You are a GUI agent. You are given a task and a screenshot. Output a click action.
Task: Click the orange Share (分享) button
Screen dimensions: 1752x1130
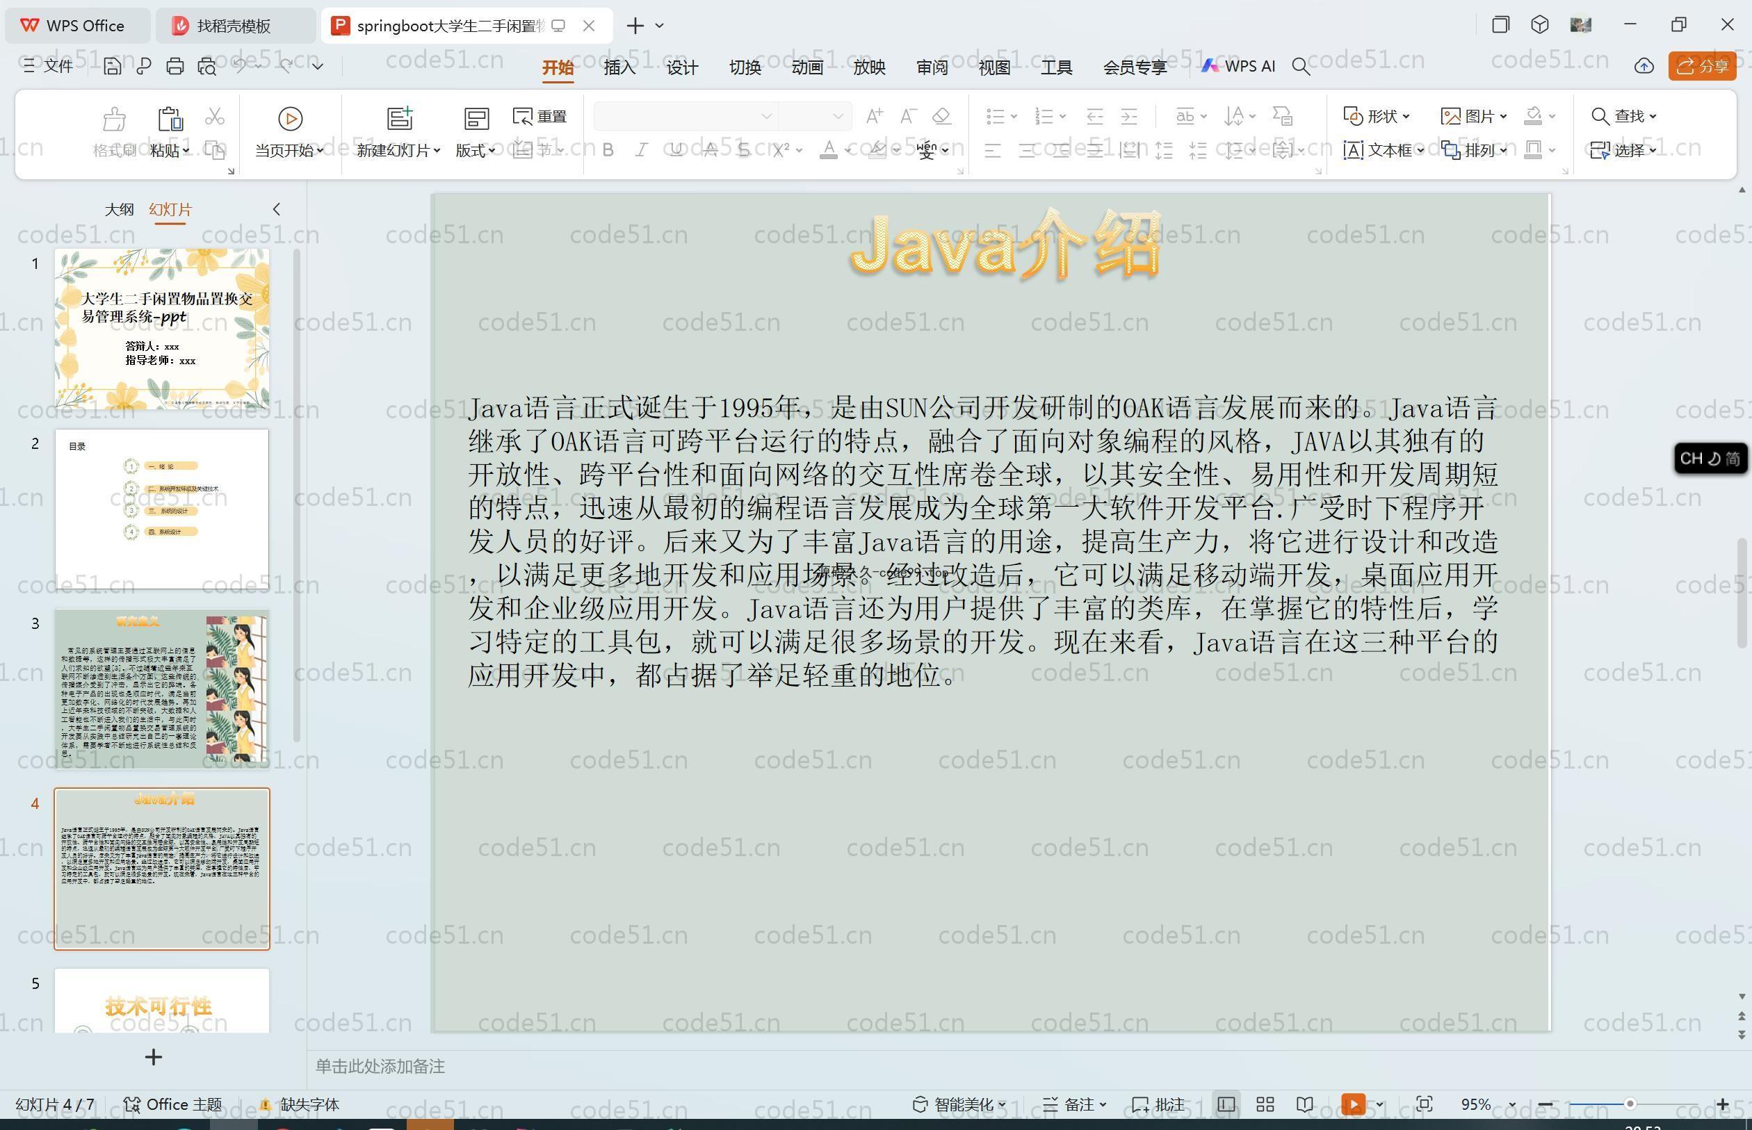[1702, 66]
